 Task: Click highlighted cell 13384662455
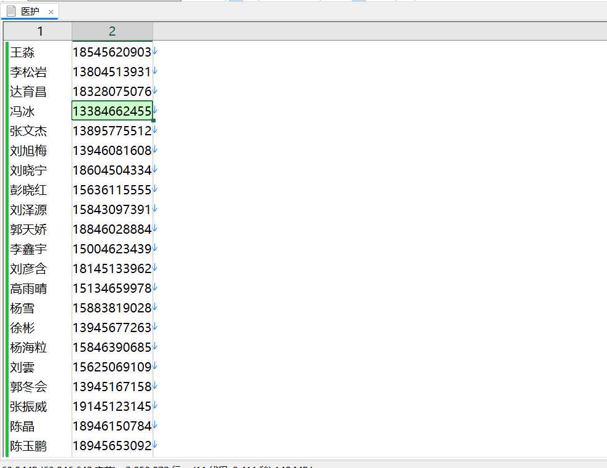[x=113, y=111]
